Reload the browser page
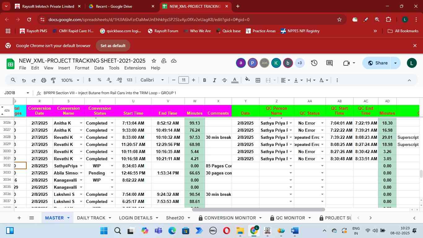This screenshot has width=423, height=238. tap(29, 20)
